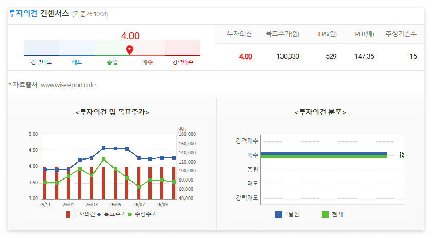Viewport: 432px width, 238px height.
Task: Click the 40,000 right axis label
Action: (x=186, y=199)
